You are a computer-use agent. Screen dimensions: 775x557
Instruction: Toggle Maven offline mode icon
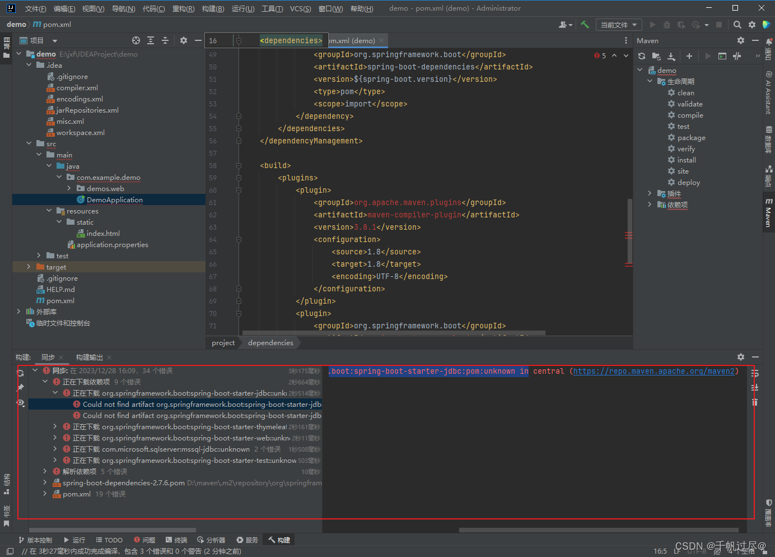pos(737,56)
